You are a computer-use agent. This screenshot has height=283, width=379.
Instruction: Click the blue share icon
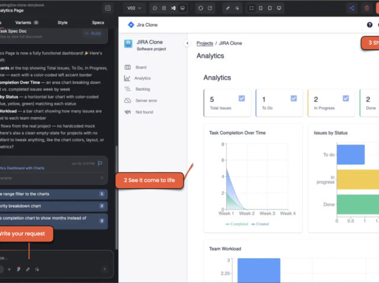click(x=352, y=8)
